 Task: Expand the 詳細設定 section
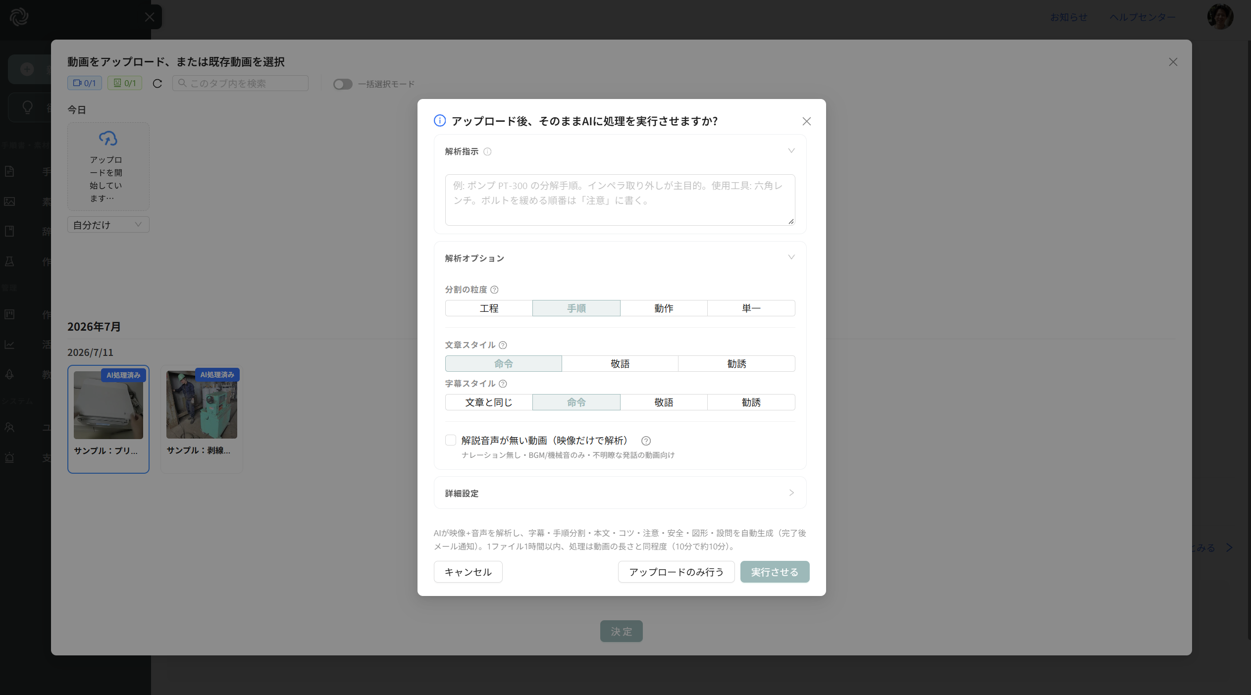pyautogui.click(x=620, y=493)
